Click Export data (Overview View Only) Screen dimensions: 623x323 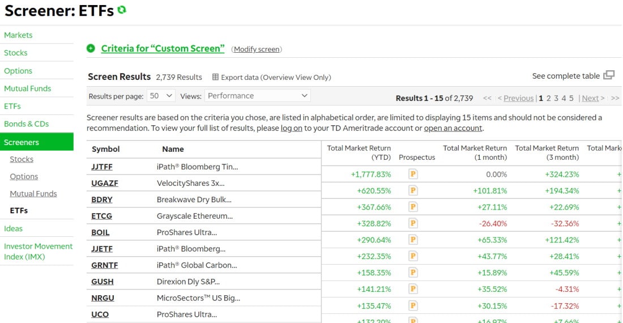[x=276, y=77]
